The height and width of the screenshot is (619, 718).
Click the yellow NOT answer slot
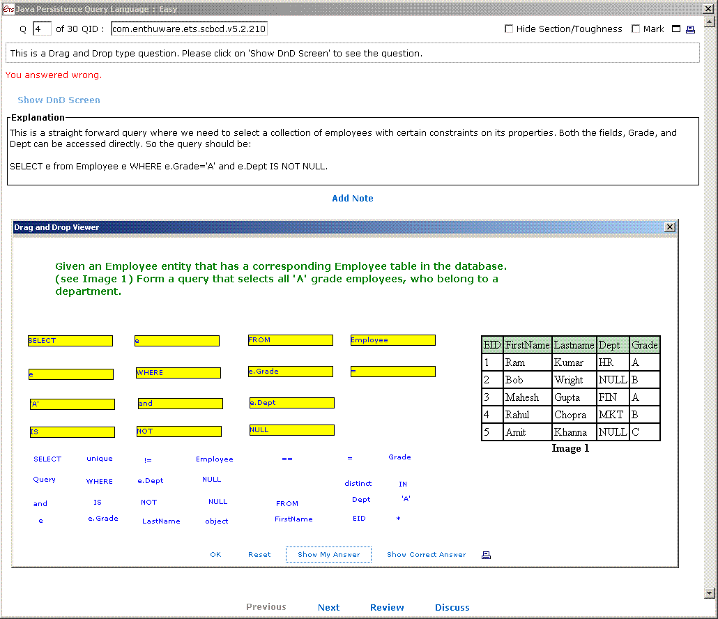pyautogui.click(x=179, y=431)
